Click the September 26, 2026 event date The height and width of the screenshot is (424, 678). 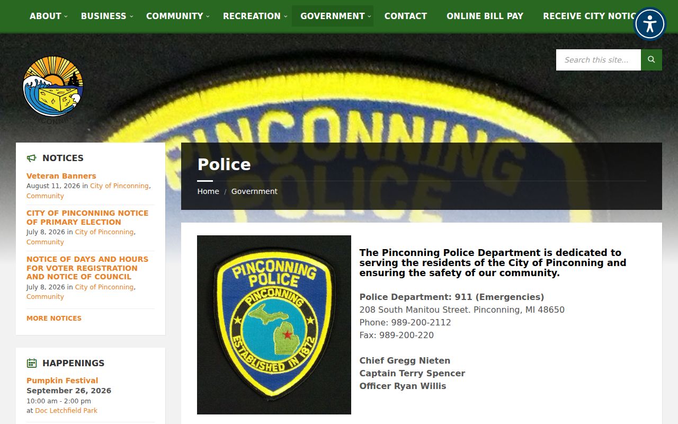tap(69, 391)
